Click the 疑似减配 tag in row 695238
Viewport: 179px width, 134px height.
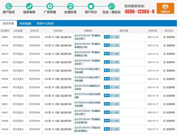[115, 70]
